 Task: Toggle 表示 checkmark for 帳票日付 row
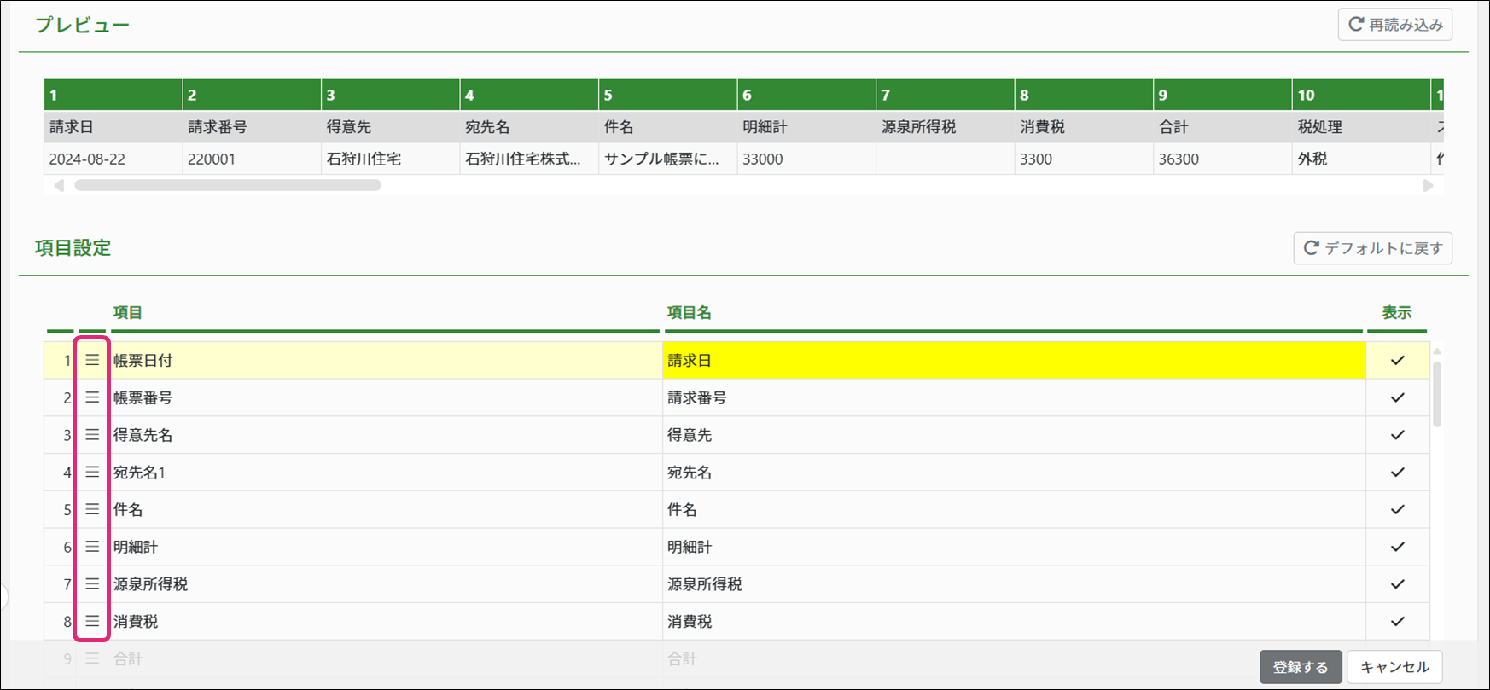click(x=1397, y=361)
